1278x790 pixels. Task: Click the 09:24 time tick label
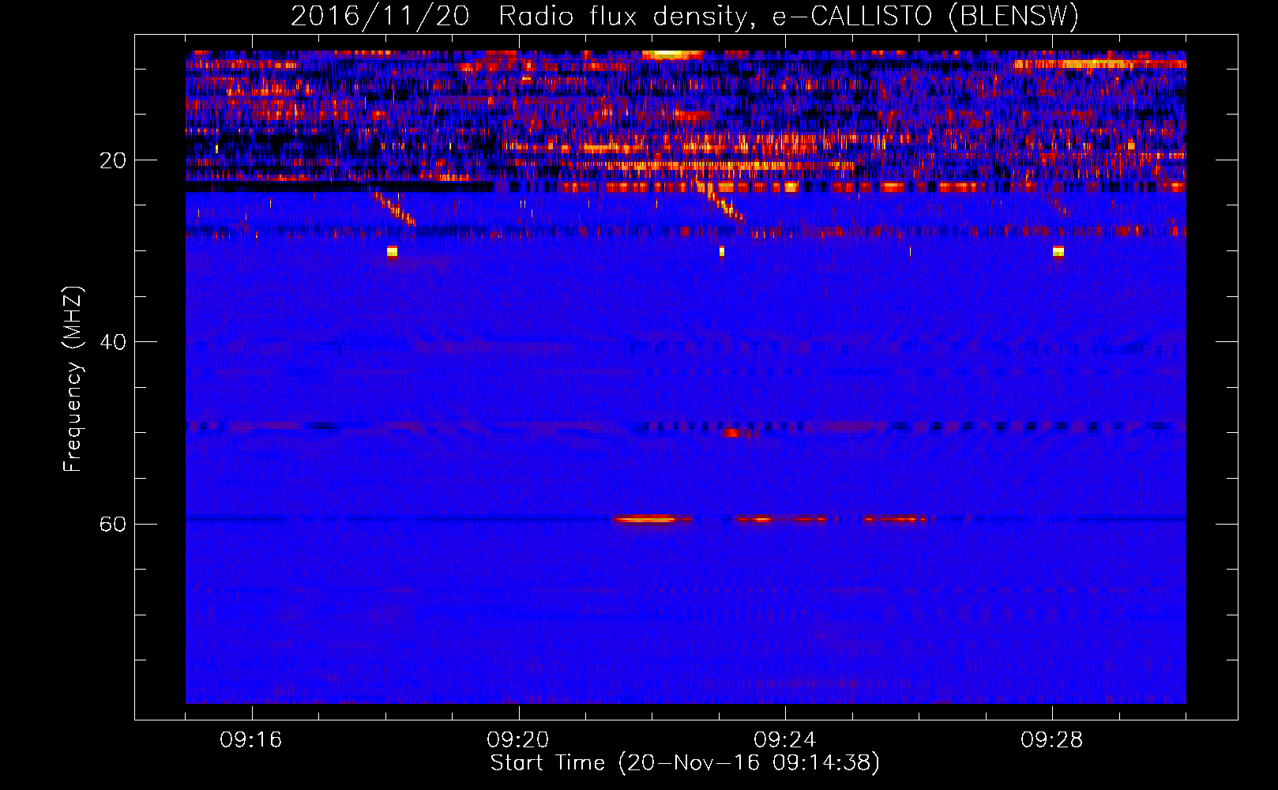785,740
